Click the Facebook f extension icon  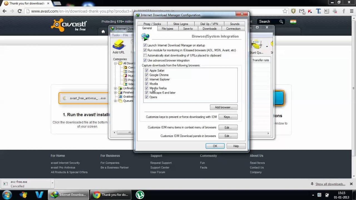(x=344, y=11)
